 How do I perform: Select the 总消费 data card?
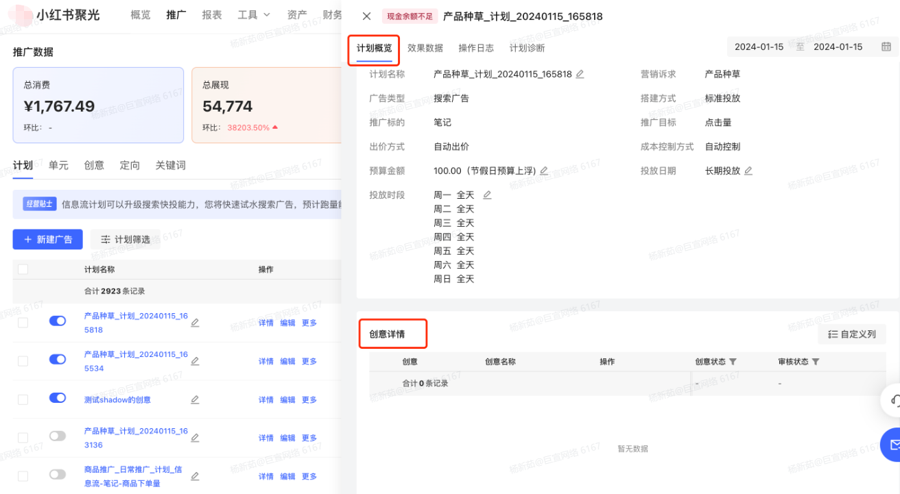point(98,105)
